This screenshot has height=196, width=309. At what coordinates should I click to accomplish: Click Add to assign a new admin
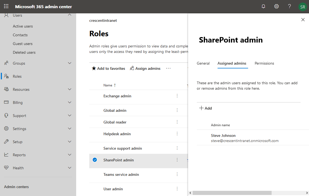click(206, 108)
